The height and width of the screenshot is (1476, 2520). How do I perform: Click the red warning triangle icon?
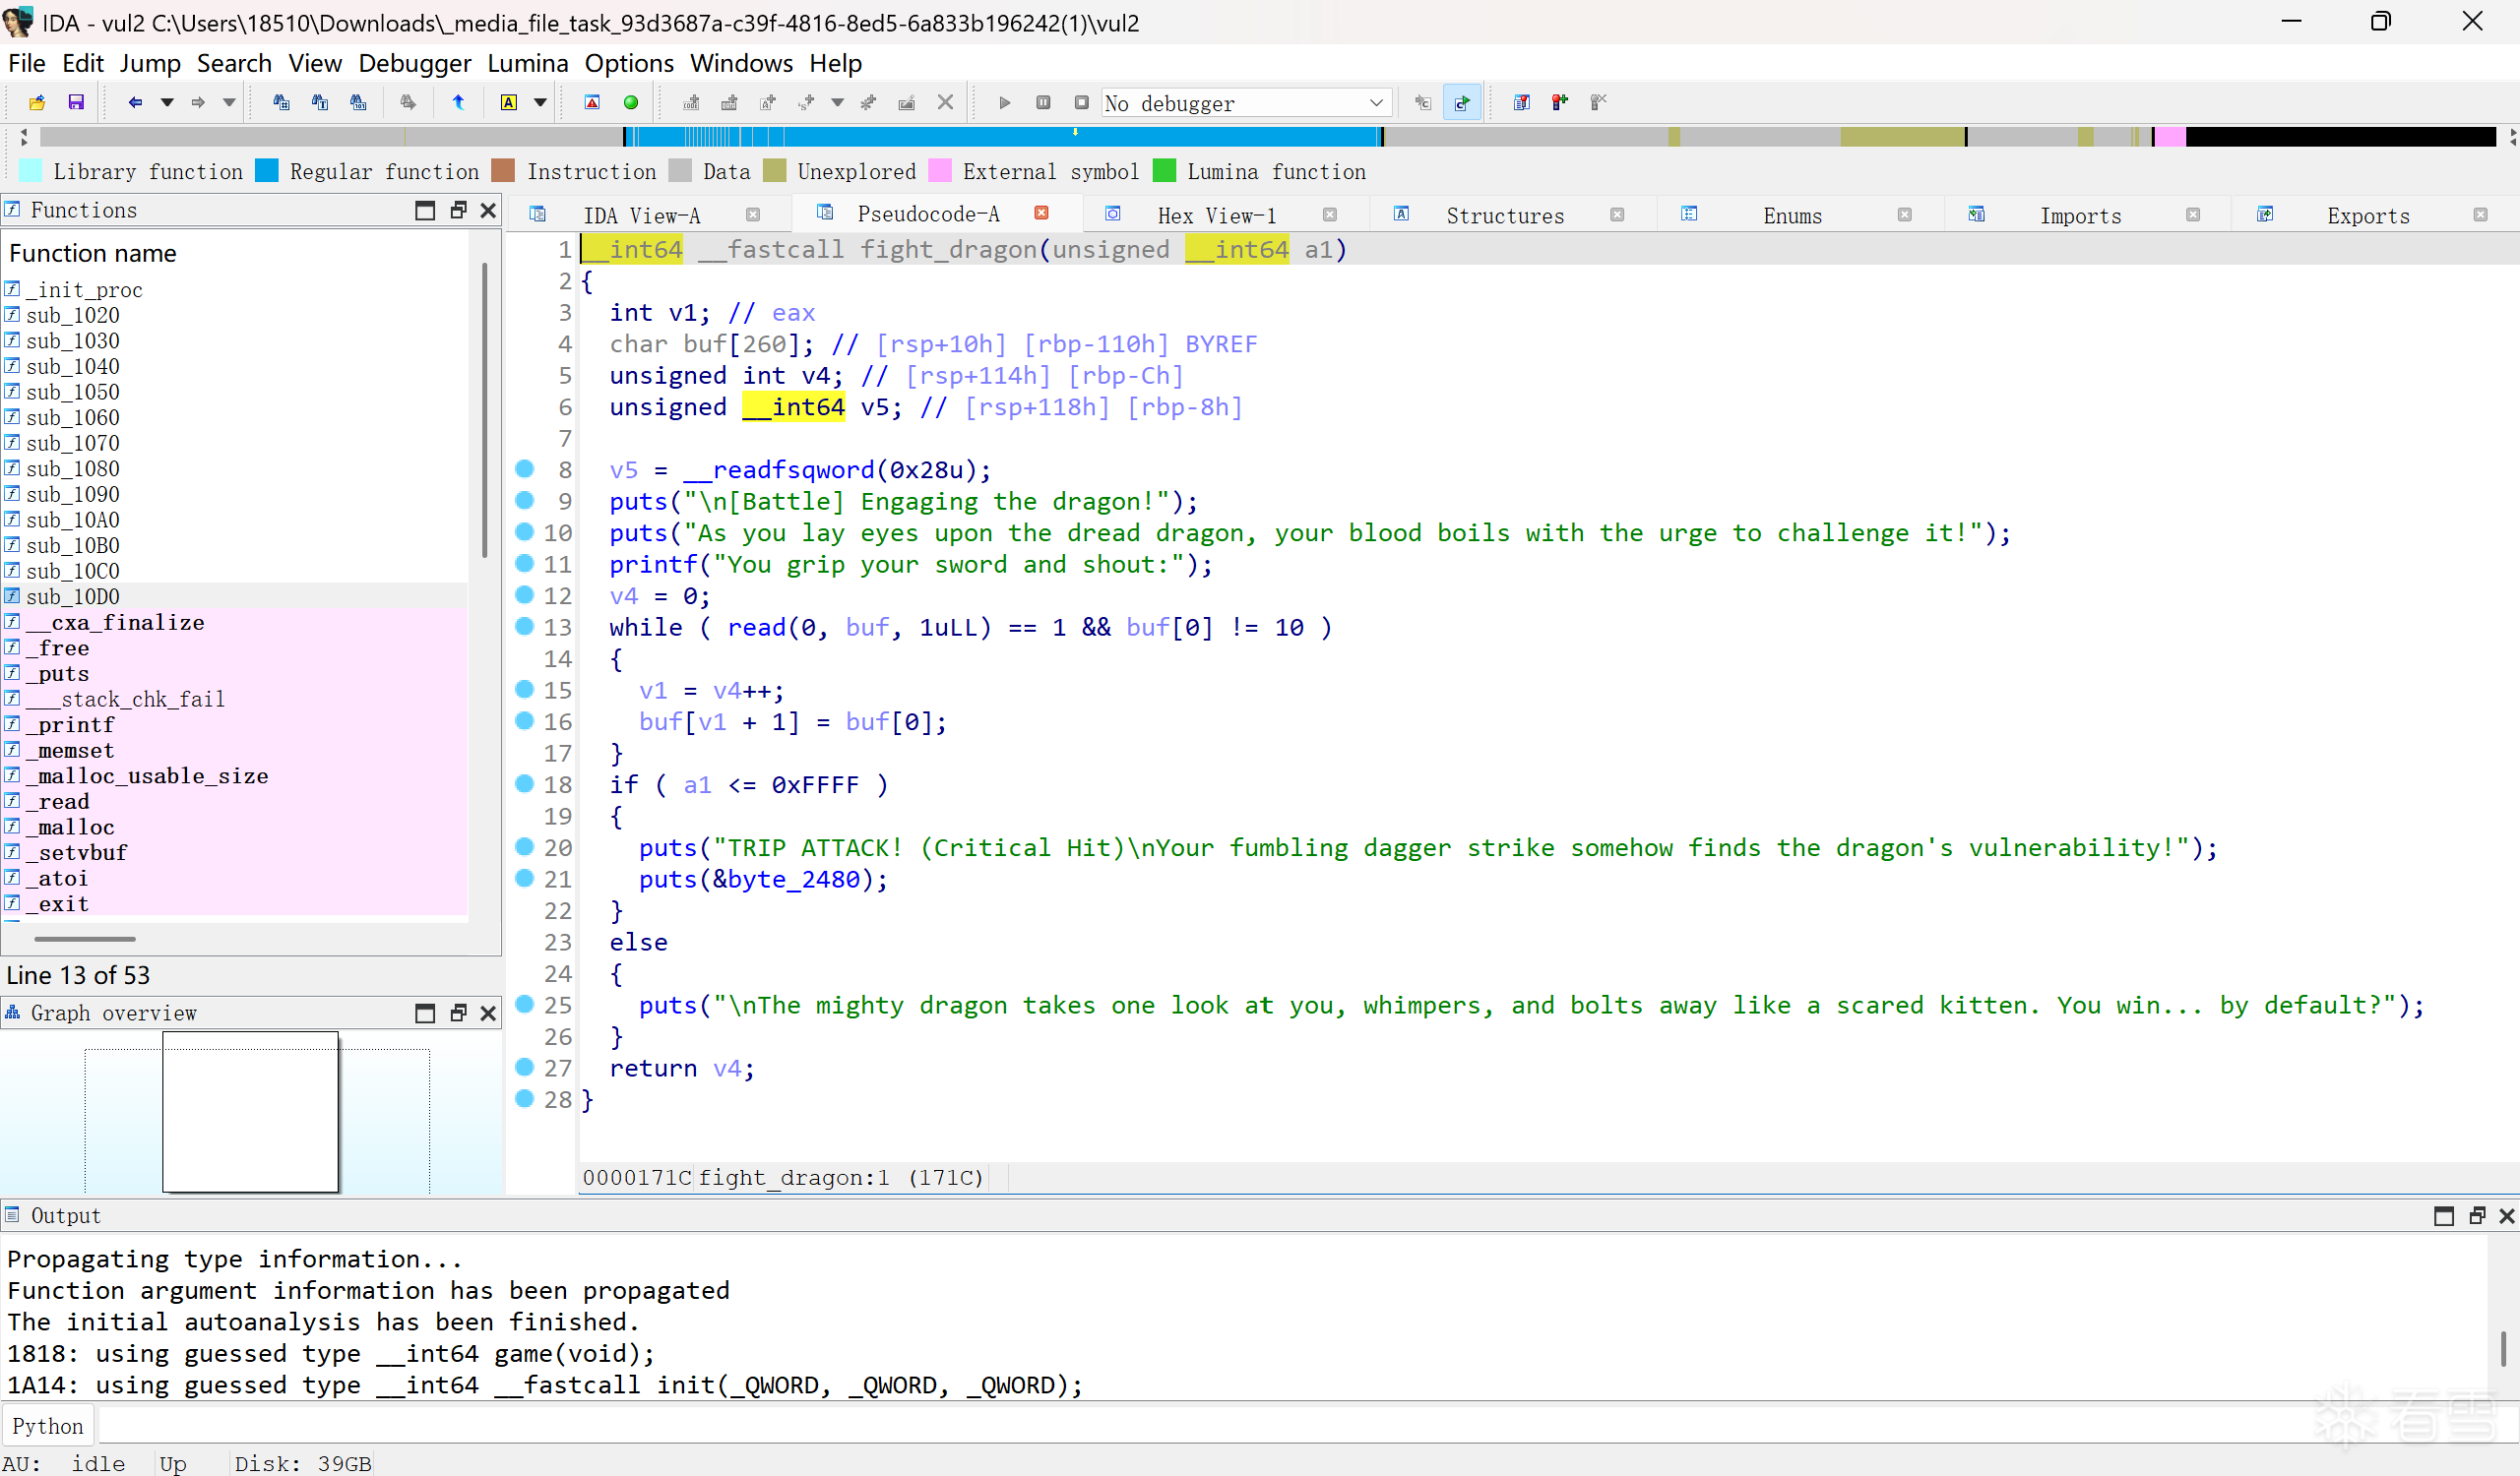pos(592,102)
